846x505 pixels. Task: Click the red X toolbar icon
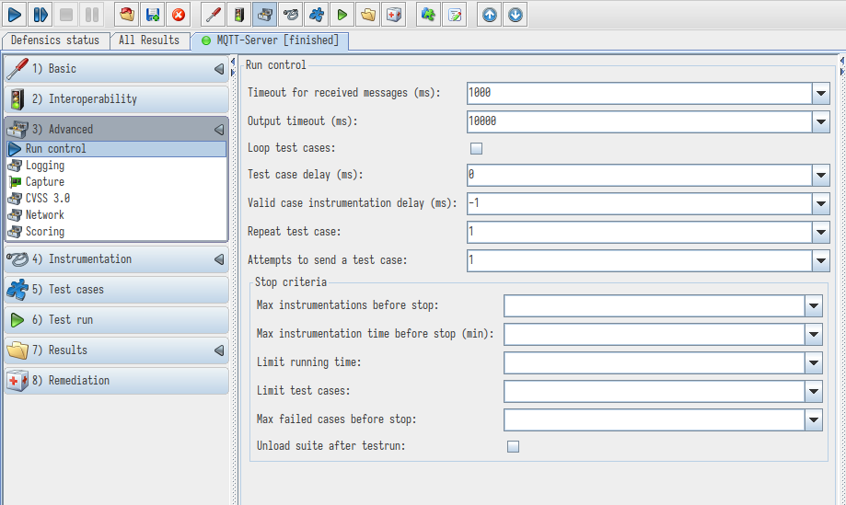[x=179, y=15]
